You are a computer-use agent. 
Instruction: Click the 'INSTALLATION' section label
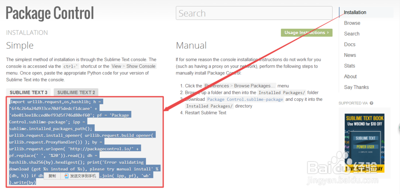(x=27, y=33)
